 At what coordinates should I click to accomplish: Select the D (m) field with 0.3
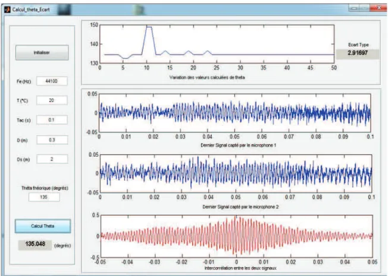point(52,140)
